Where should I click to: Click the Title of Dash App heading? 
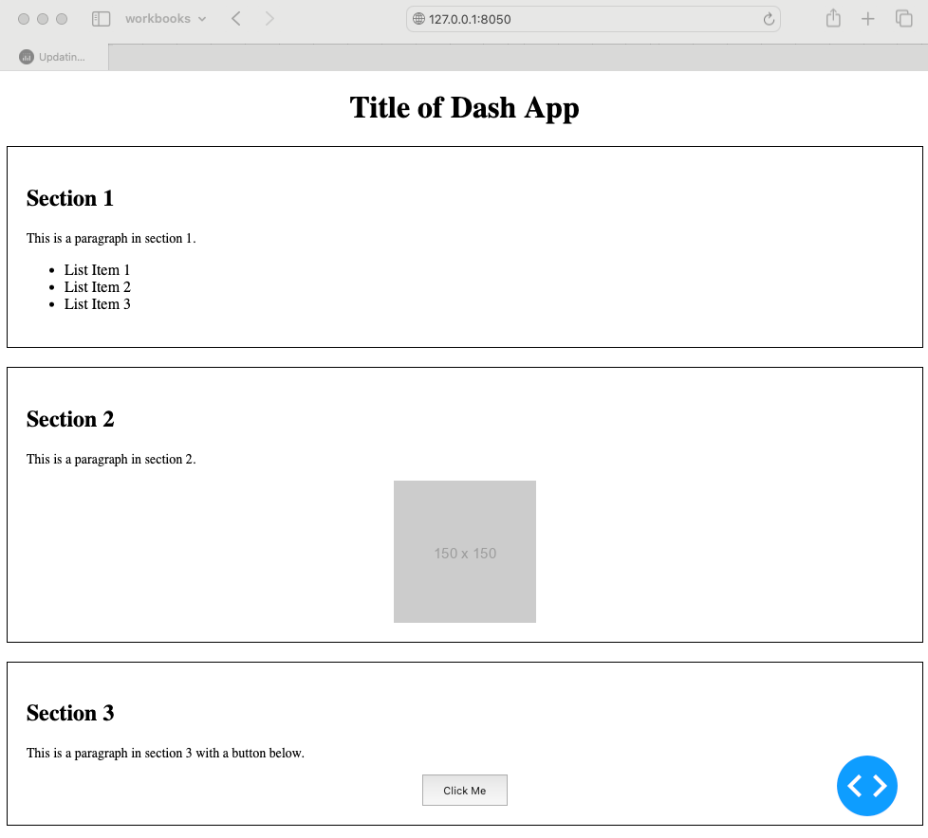point(464,108)
